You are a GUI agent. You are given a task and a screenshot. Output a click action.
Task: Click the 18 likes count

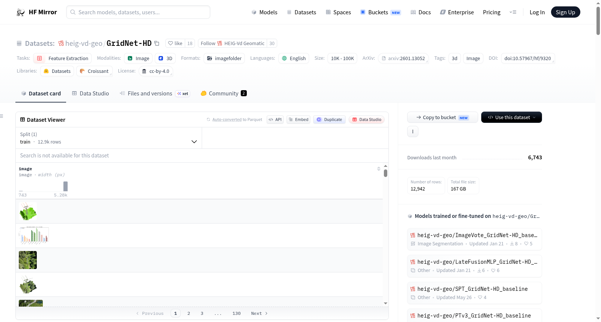(x=190, y=43)
